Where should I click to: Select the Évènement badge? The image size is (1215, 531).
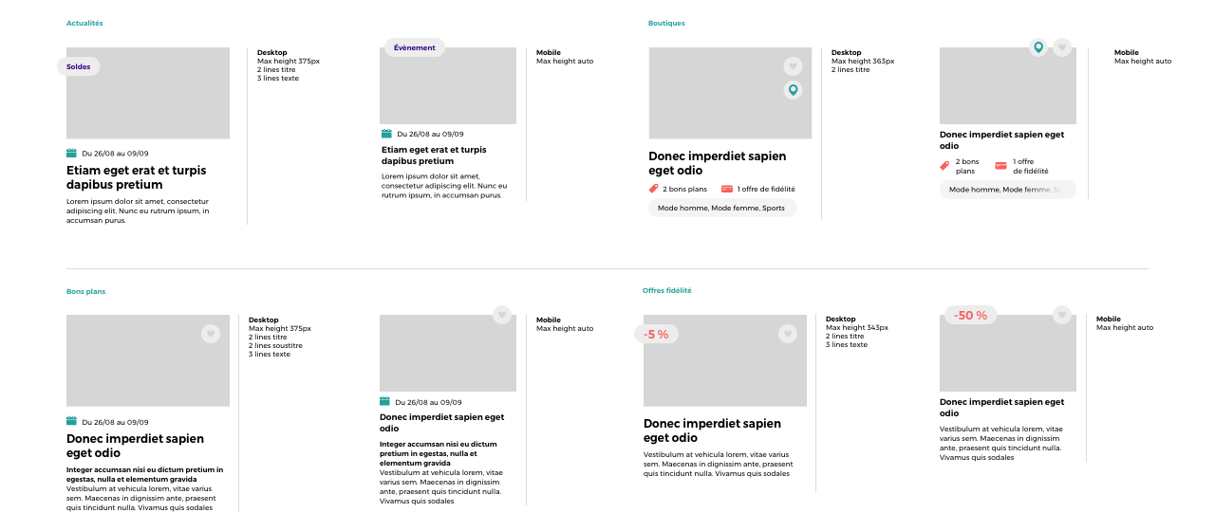[x=415, y=47]
